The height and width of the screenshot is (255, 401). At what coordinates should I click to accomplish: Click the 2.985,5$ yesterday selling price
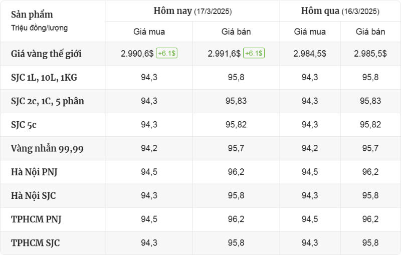point(370,54)
